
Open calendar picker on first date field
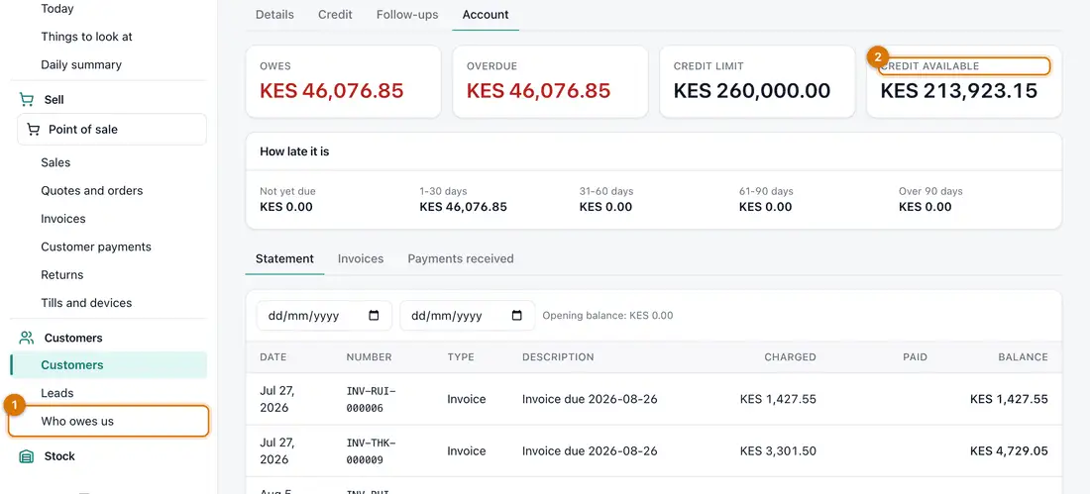point(374,316)
